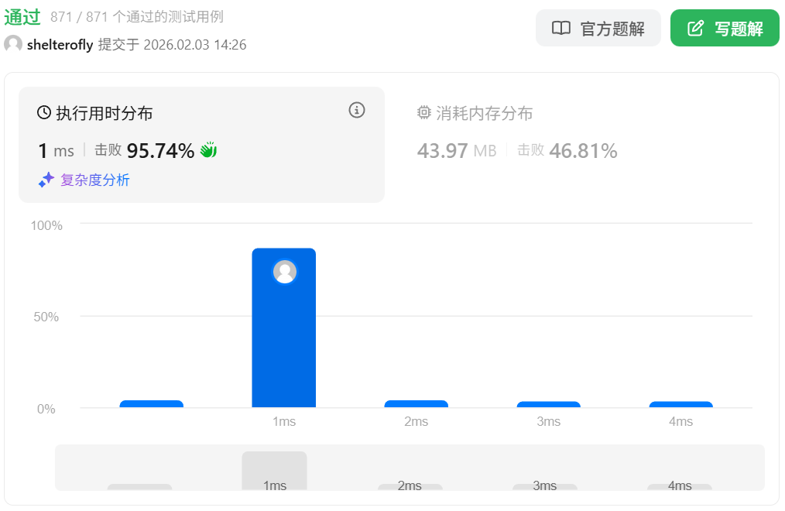Click the clapping hands icon beside 95.74%
The height and width of the screenshot is (511, 785).
tap(208, 150)
